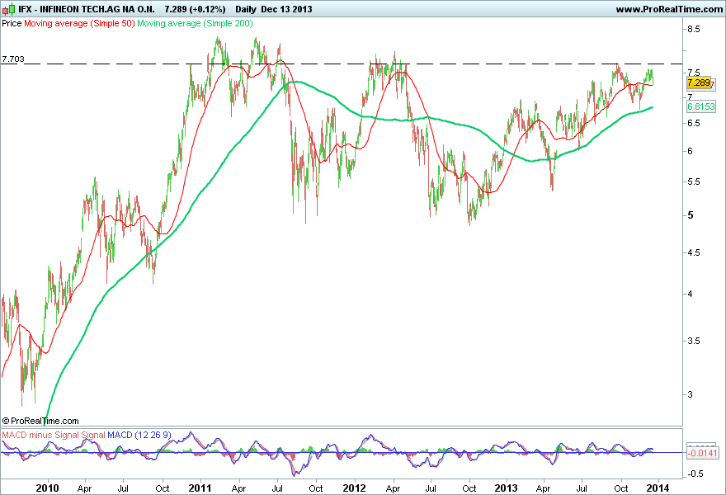
Task: Click the price change value 7.289 (+0.12%)
Action: pyautogui.click(x=196, y=9)
